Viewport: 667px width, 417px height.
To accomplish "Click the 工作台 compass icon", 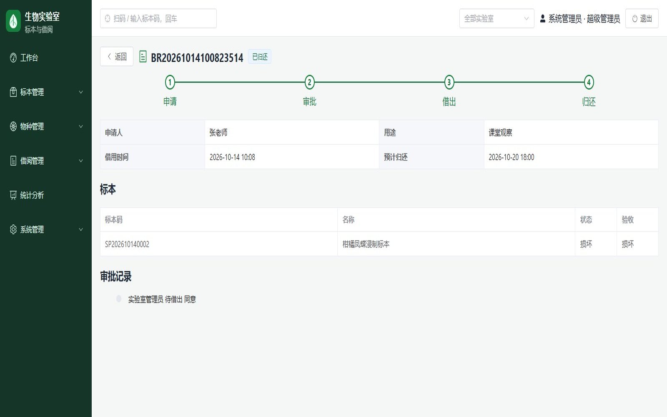I will click(13, 58).
